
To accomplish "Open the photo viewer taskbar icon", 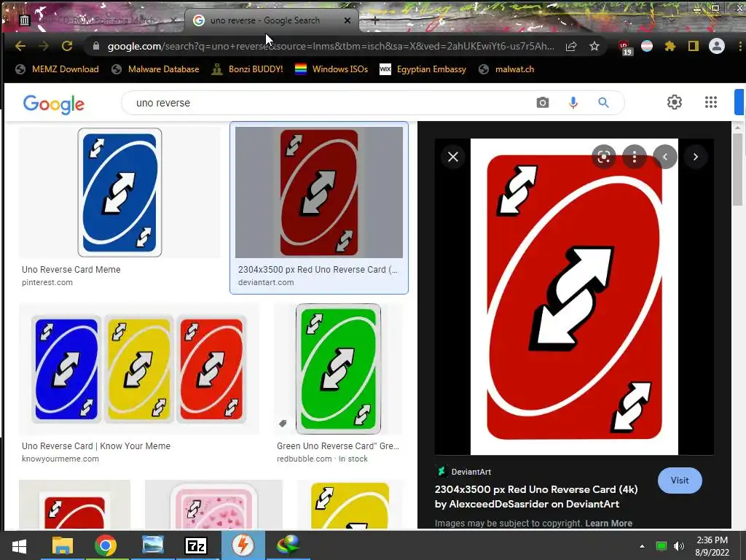I will (153, 545).
